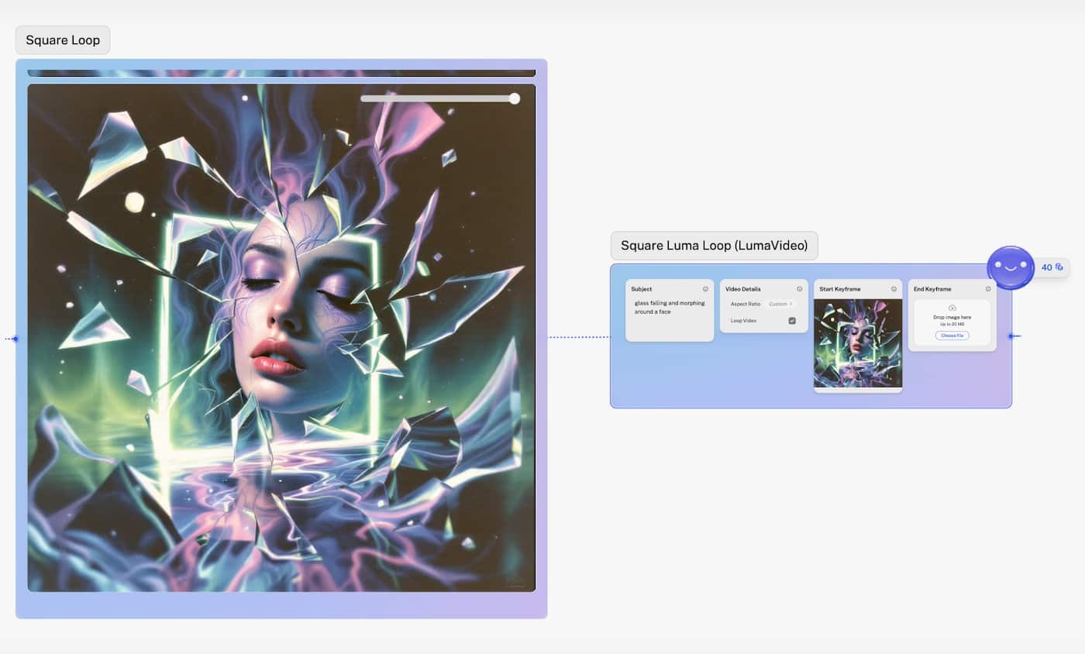1085x654 pixels.
Task: Disable the Loop Video checkbox
Action: coord(792,320)
